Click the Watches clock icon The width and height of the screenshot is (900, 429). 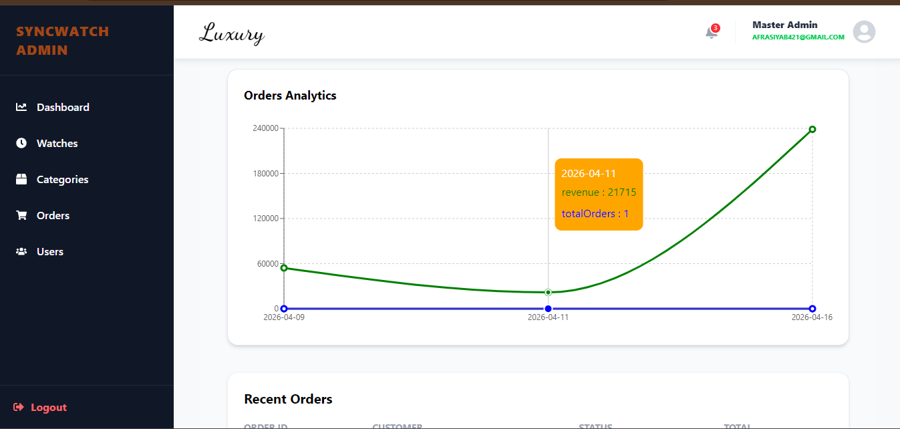point(21,143)
